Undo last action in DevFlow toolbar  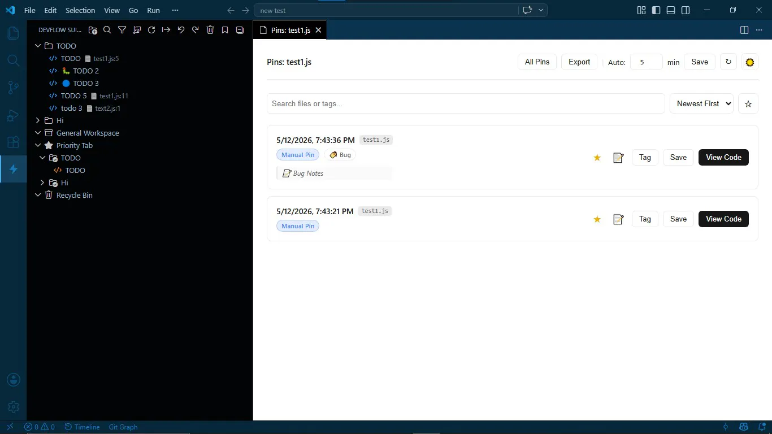point(181,30)
